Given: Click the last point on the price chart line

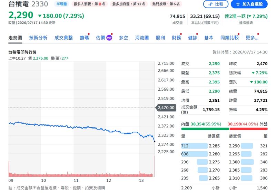Looking at the screenshot, I should [x=155, y=142].
